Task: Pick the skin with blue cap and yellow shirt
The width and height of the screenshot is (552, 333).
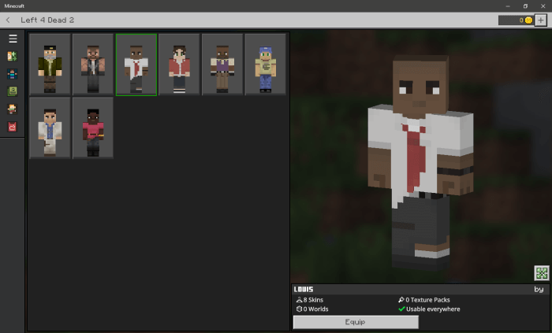Action: pos(265,64)
